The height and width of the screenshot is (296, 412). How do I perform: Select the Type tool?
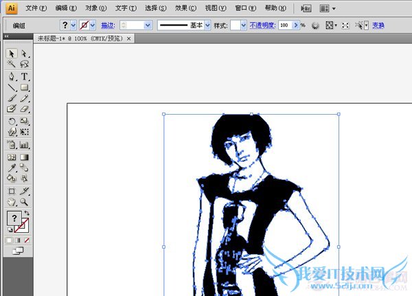(24, 76)
